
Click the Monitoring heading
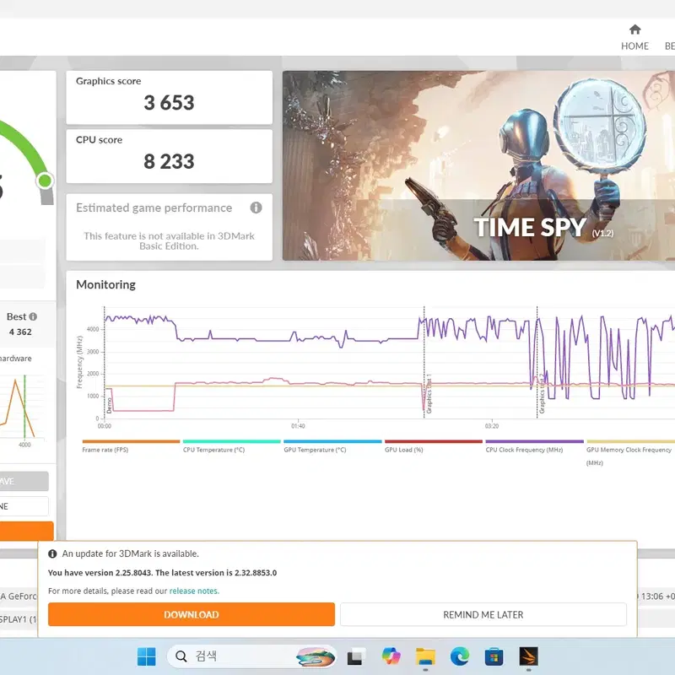pos(105,284)
